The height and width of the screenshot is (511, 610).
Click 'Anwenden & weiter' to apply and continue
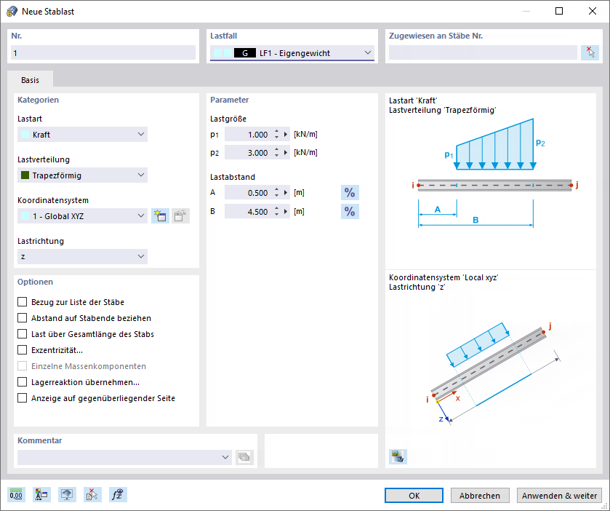(559, 494)
